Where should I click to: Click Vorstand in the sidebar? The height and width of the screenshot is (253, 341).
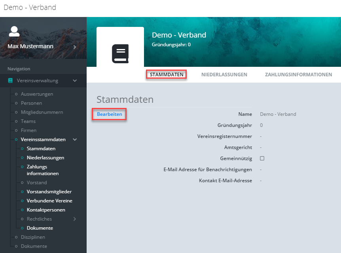click(x=37, y=183)
